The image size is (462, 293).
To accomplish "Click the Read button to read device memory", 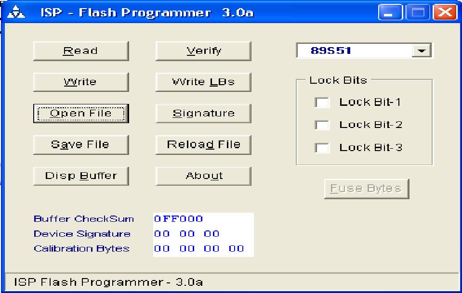I will click(x=80, y=51).
